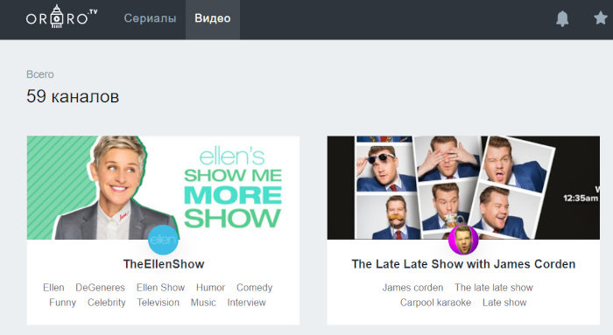Image resolution: width=613 pixels, height=335 pixels.
Task: Select the round blue Ellen channel avatar
Action: 164,240
